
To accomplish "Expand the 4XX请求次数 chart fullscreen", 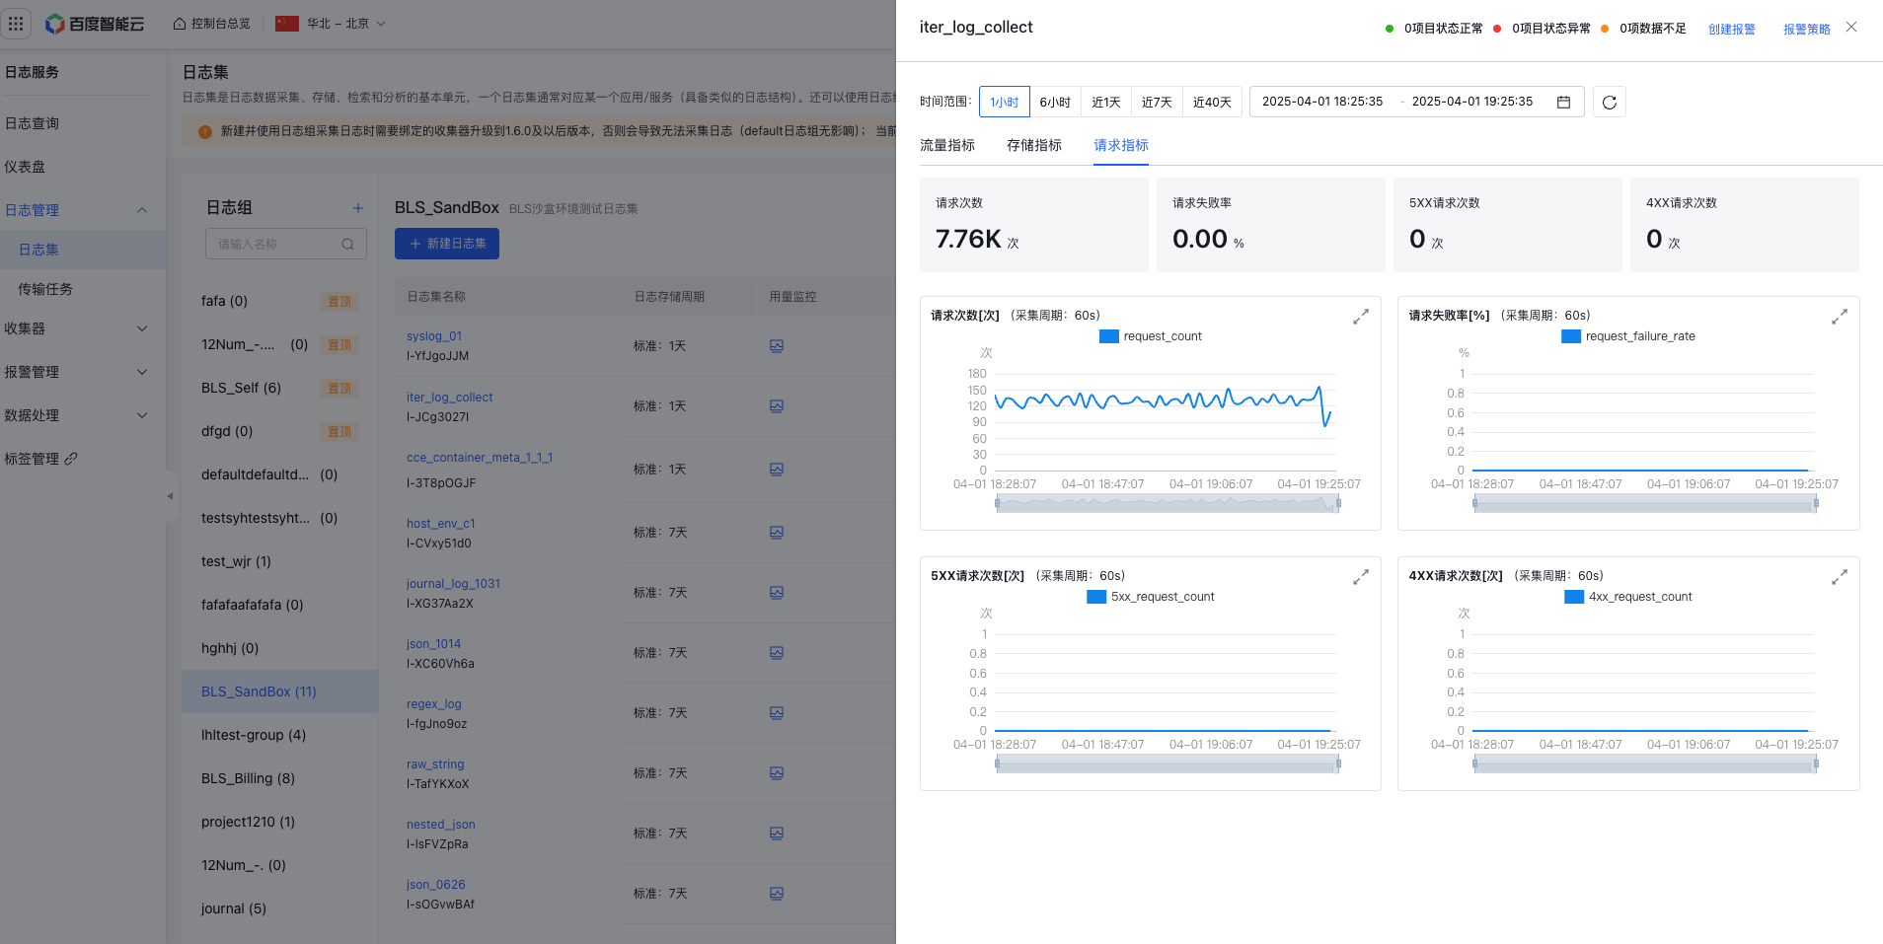I will coord(1840,577).
